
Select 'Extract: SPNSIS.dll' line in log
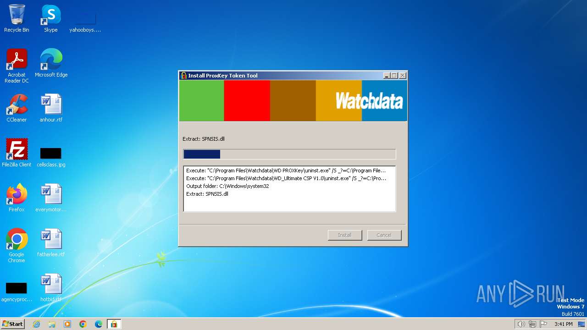207,194
